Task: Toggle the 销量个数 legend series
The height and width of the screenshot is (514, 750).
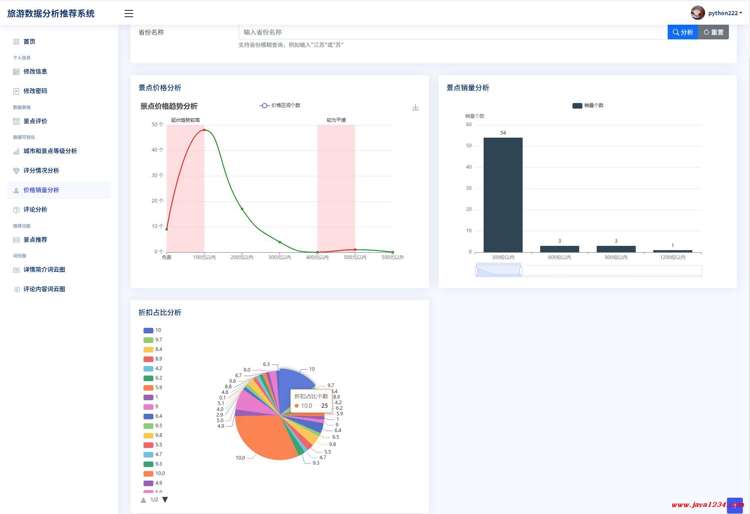Action: click(x=588, y=105)
